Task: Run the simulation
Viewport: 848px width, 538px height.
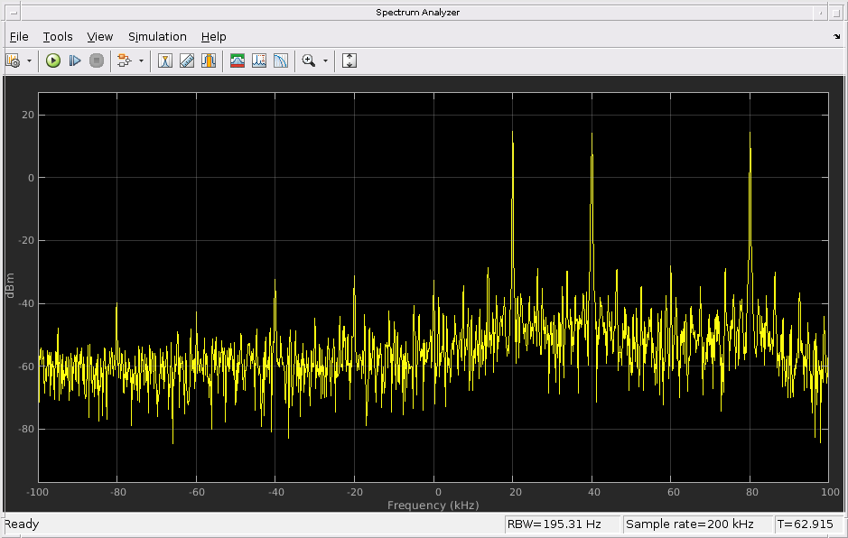Action: (53, 60)
